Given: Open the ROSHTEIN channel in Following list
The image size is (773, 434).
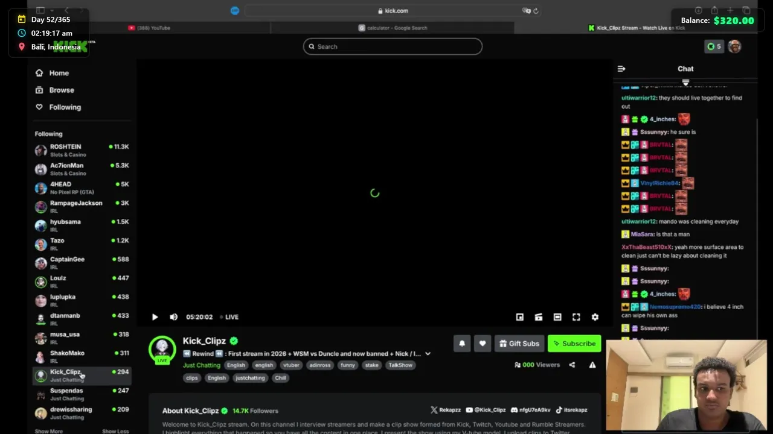Looking at the screenshot, I should tap(82, 150).
